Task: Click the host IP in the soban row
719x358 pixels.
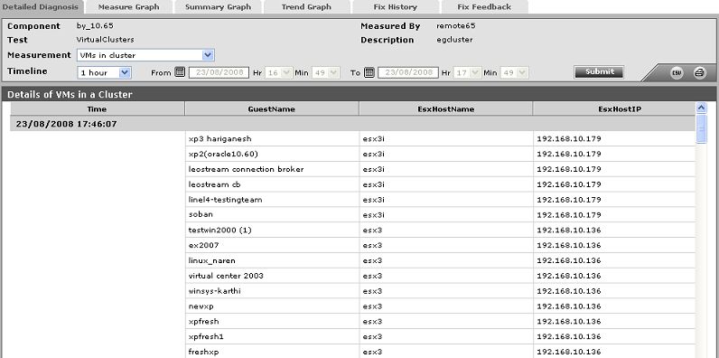Action: tap(568, 214)
